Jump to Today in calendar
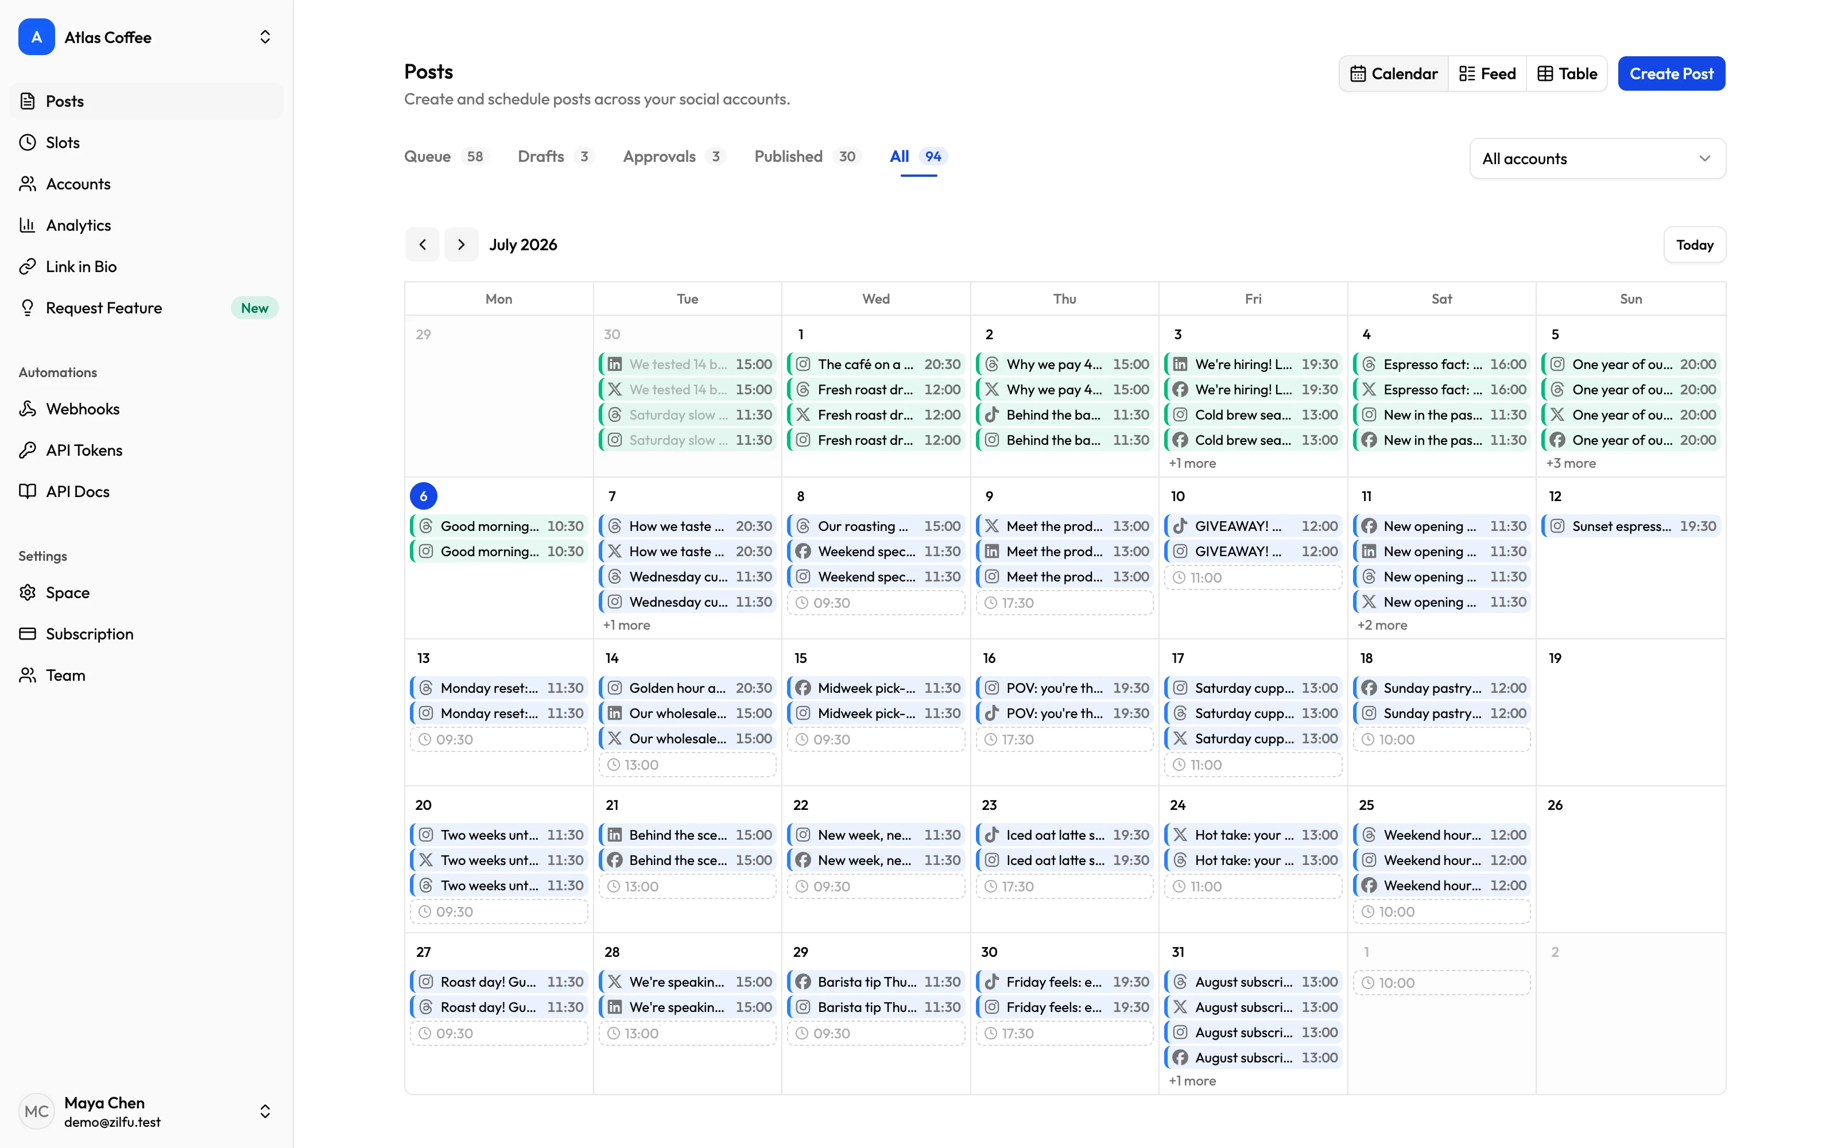The width and height of the screenshot is (1837, 1148). (x=1694, y=245)
